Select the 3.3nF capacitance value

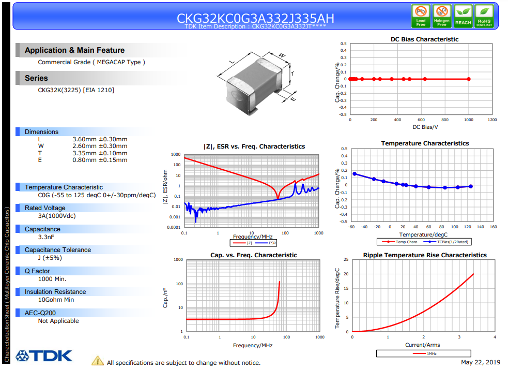tap(46, 237)
